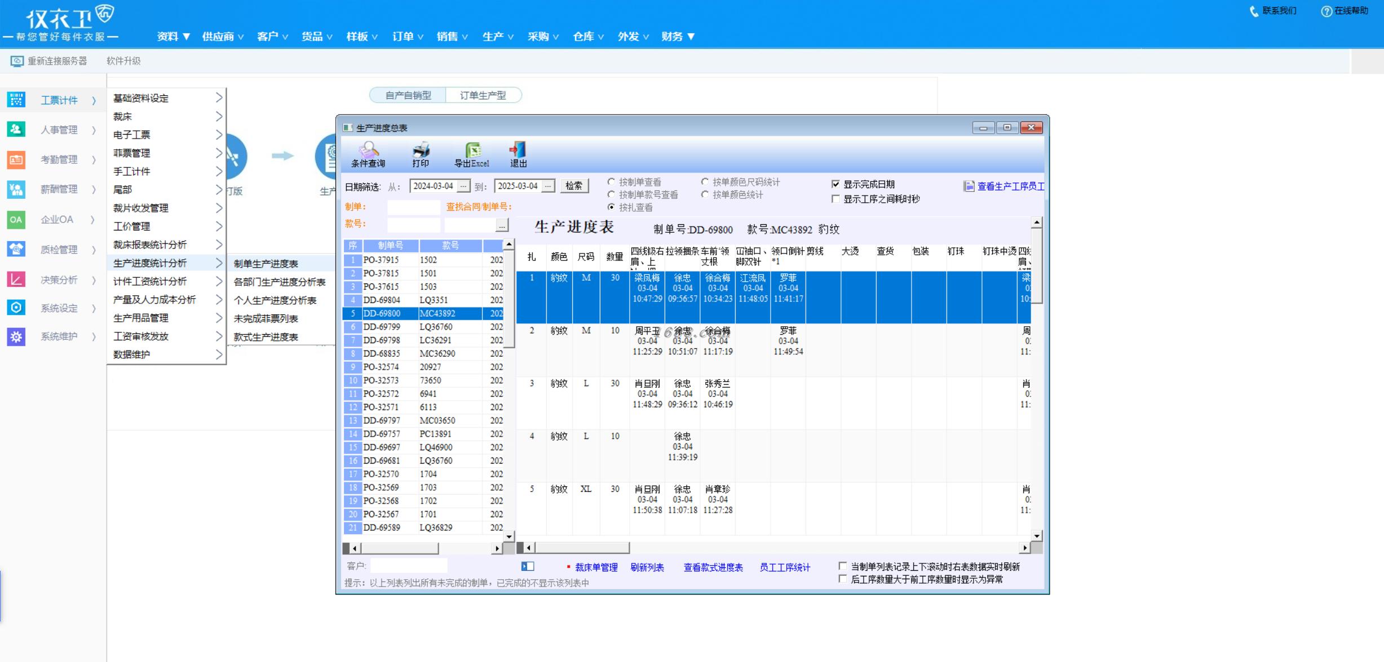Open the 薪酬管理 sidebar icon
The height and width of the screenshot is (662, 1384).
click(x=16, y=189)
